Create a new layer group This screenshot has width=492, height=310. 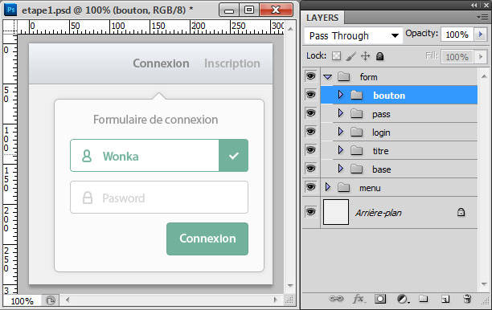[424, 299]
